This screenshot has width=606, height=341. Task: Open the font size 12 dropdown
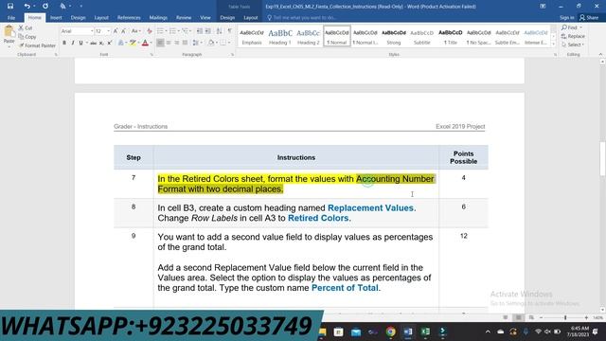(109, 31)
